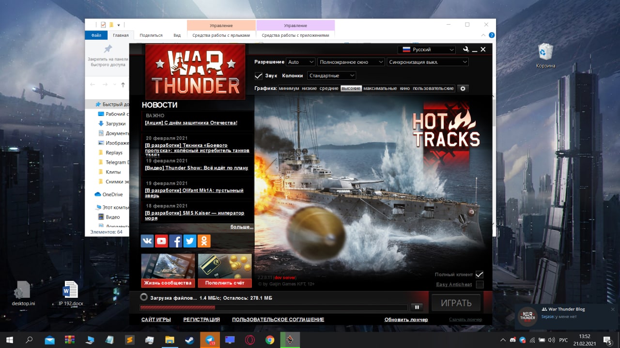Open Opera browser from taskbar

coord(250,340)
